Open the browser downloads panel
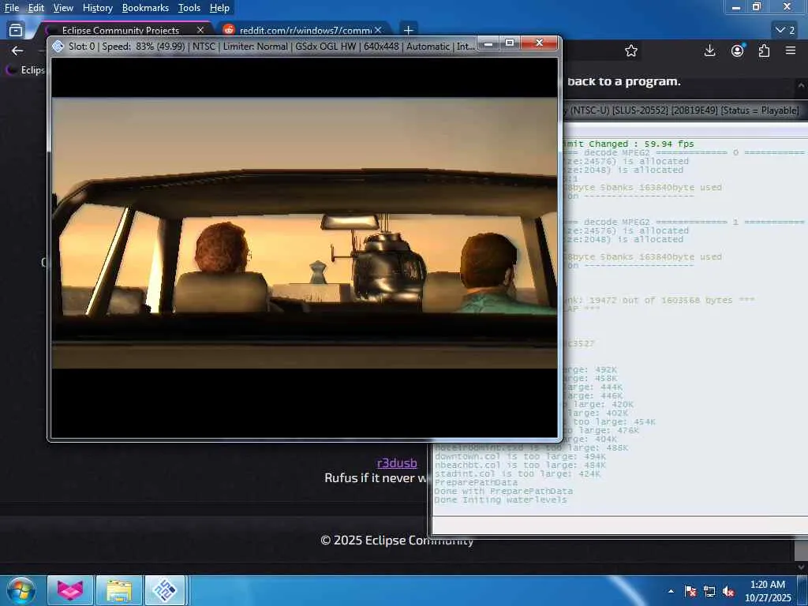 [709, 50]
